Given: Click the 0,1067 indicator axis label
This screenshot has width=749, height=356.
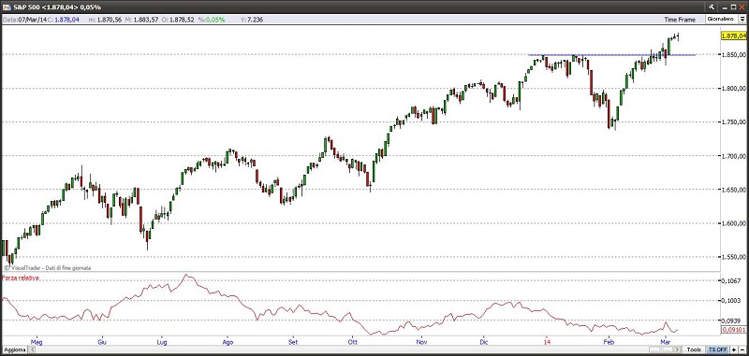Looking at the screenshot, I should tap(731, 280).
